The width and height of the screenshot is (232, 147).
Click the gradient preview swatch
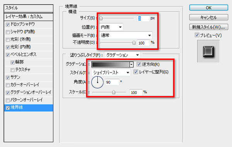pos(111,64)
